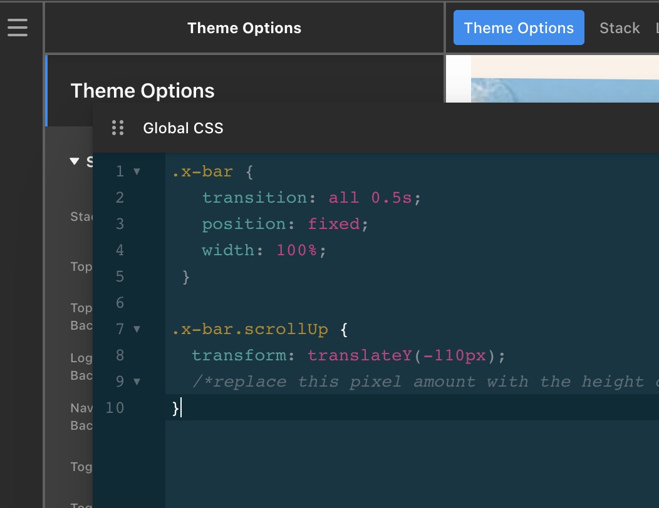Select the blue Theme Options tab

click(x=518, y=28)
